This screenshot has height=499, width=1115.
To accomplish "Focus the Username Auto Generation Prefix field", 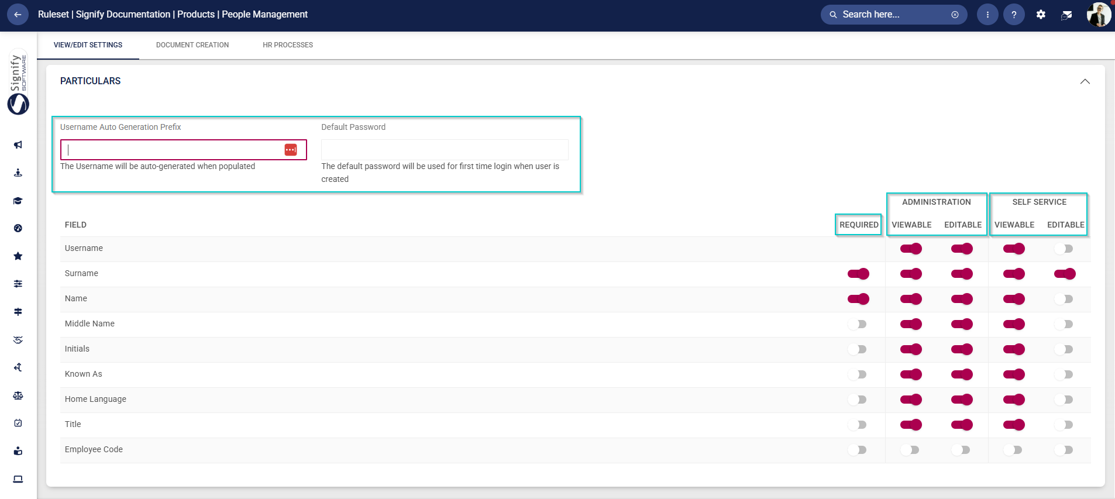I will point(184,150).
